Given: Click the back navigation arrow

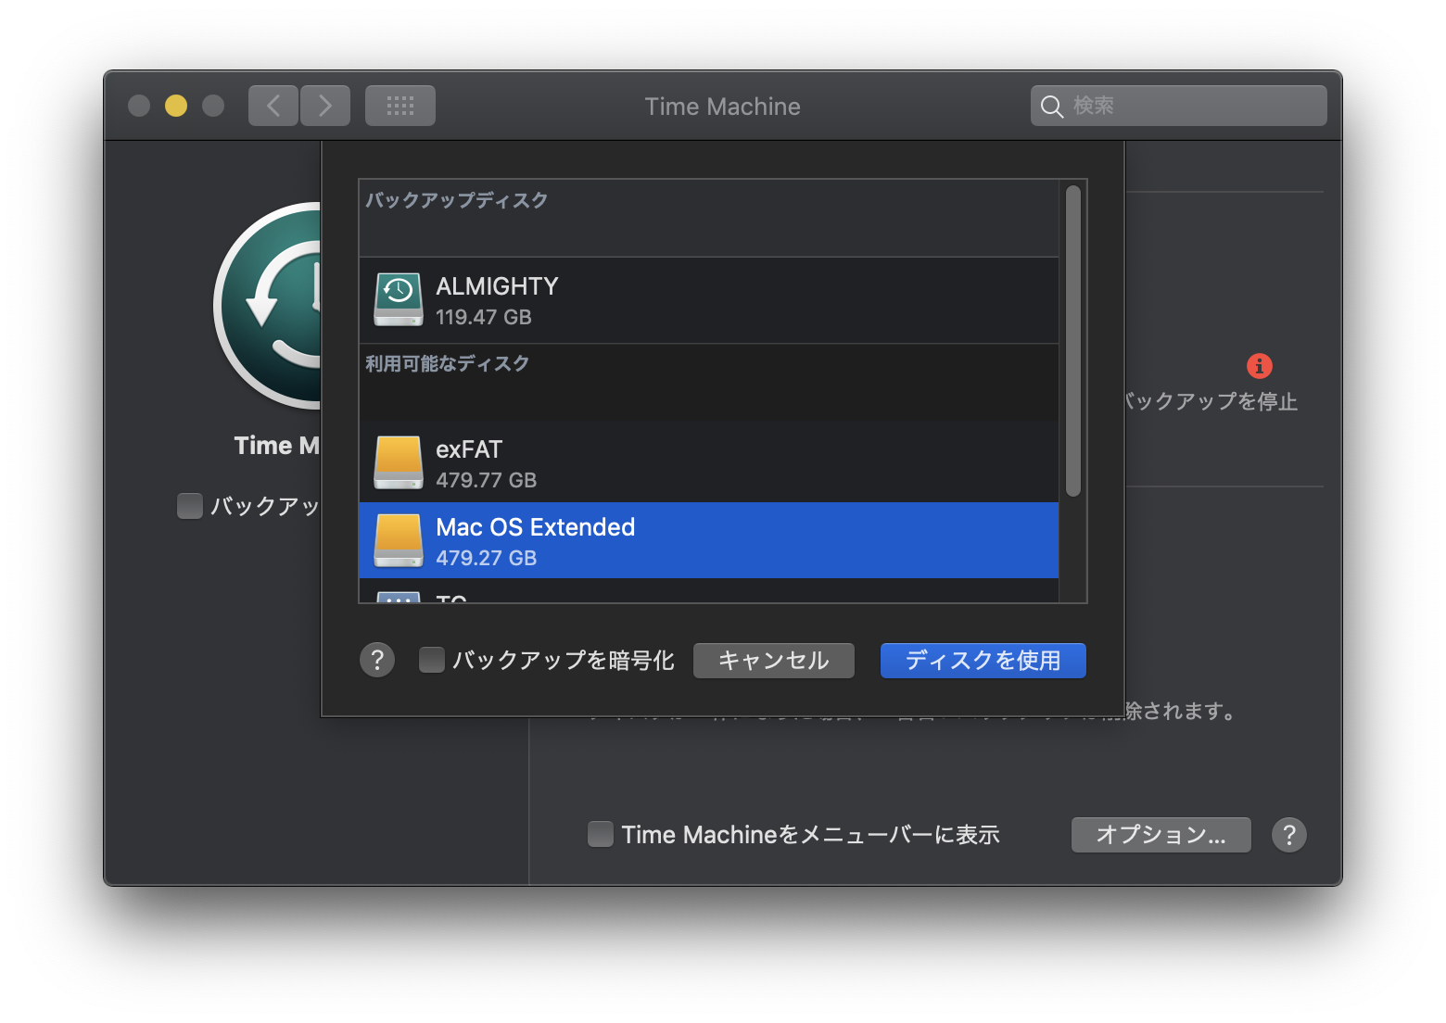Looking at the screenshot, I should click(x=273, y=106).
